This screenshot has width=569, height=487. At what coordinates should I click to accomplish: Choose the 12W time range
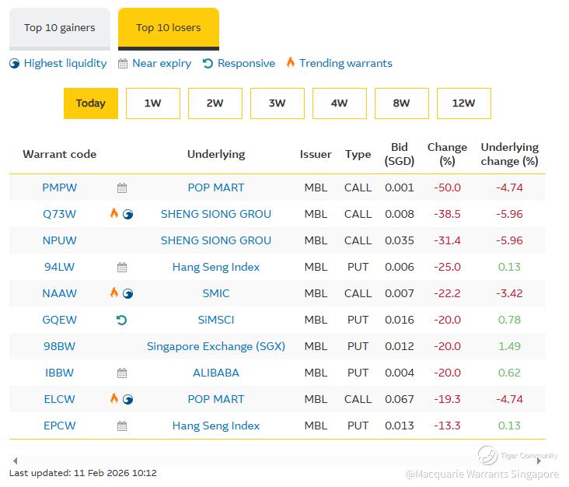coord(463,103)
